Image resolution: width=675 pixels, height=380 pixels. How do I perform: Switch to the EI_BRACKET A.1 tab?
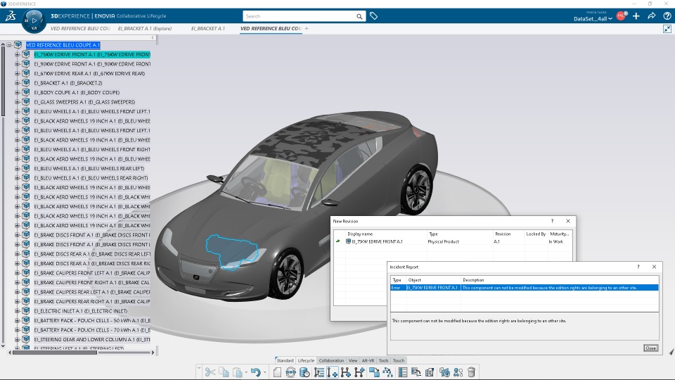coord(208,28)
